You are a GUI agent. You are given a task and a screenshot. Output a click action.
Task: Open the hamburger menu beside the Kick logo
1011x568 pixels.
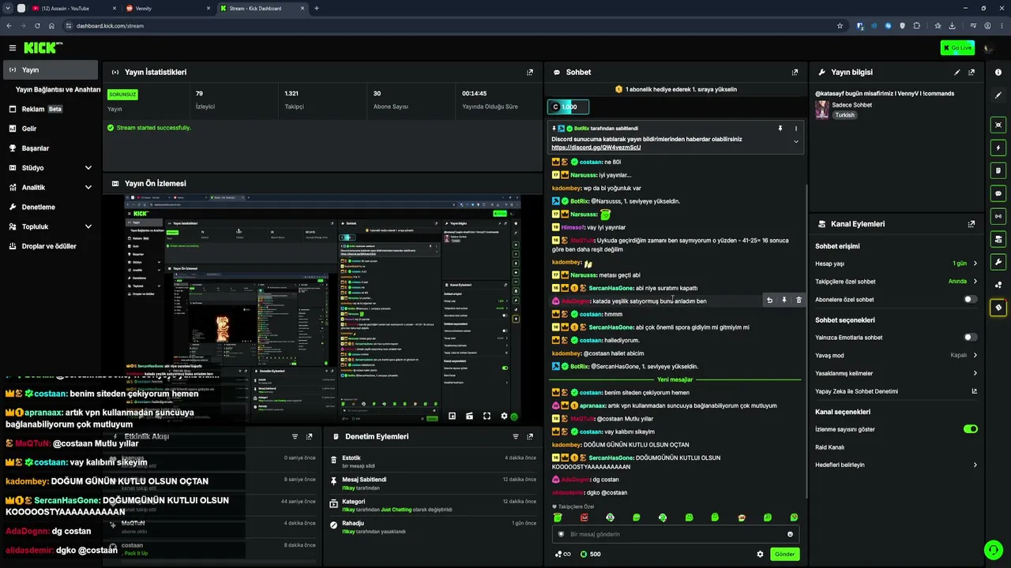coord(12,48)
